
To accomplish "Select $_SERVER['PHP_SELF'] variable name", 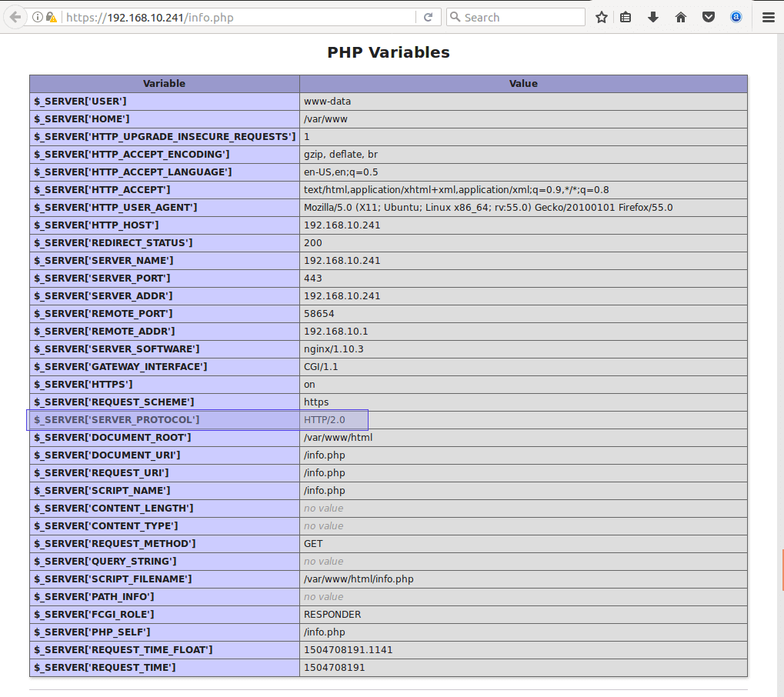I will 92,632.
